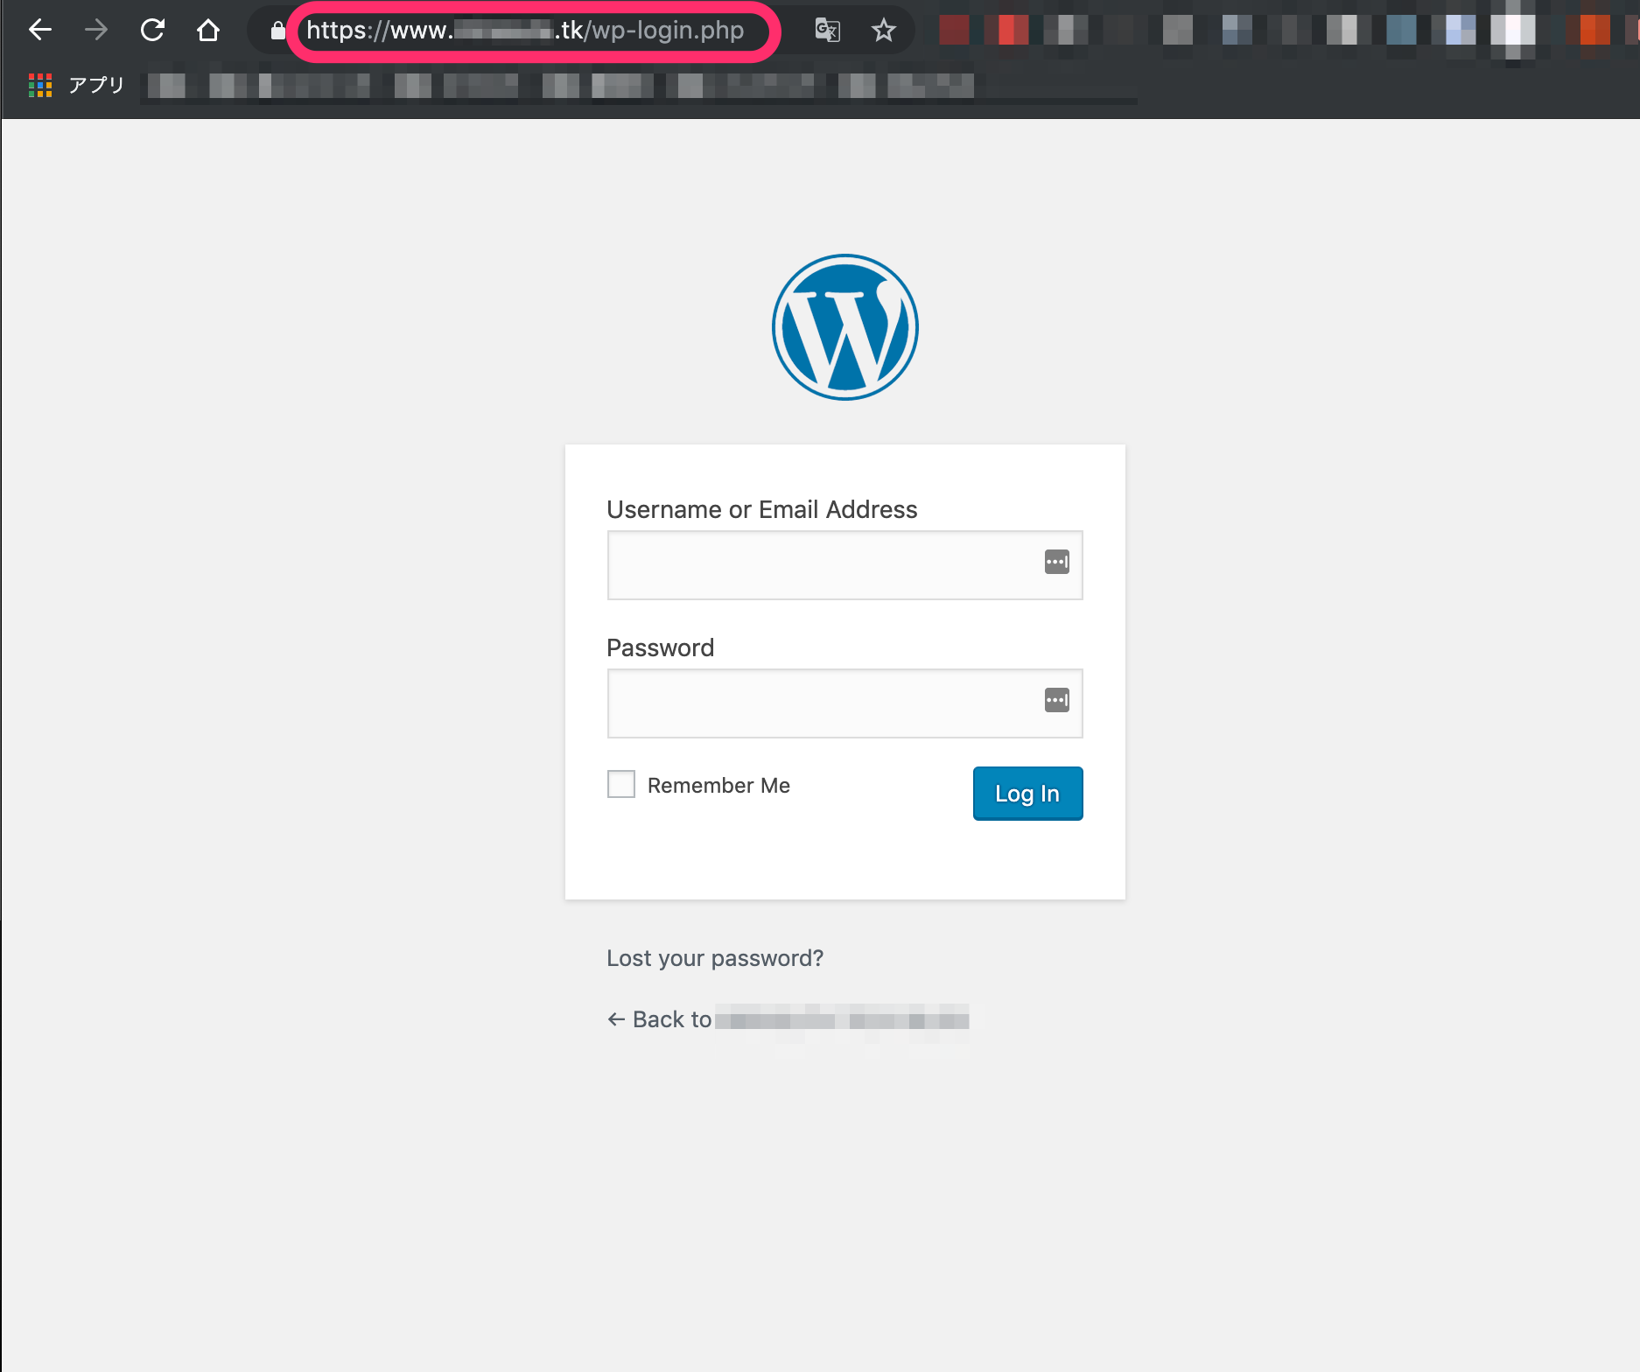
Task: Open the browser home page icon
Action: (208, 31)
